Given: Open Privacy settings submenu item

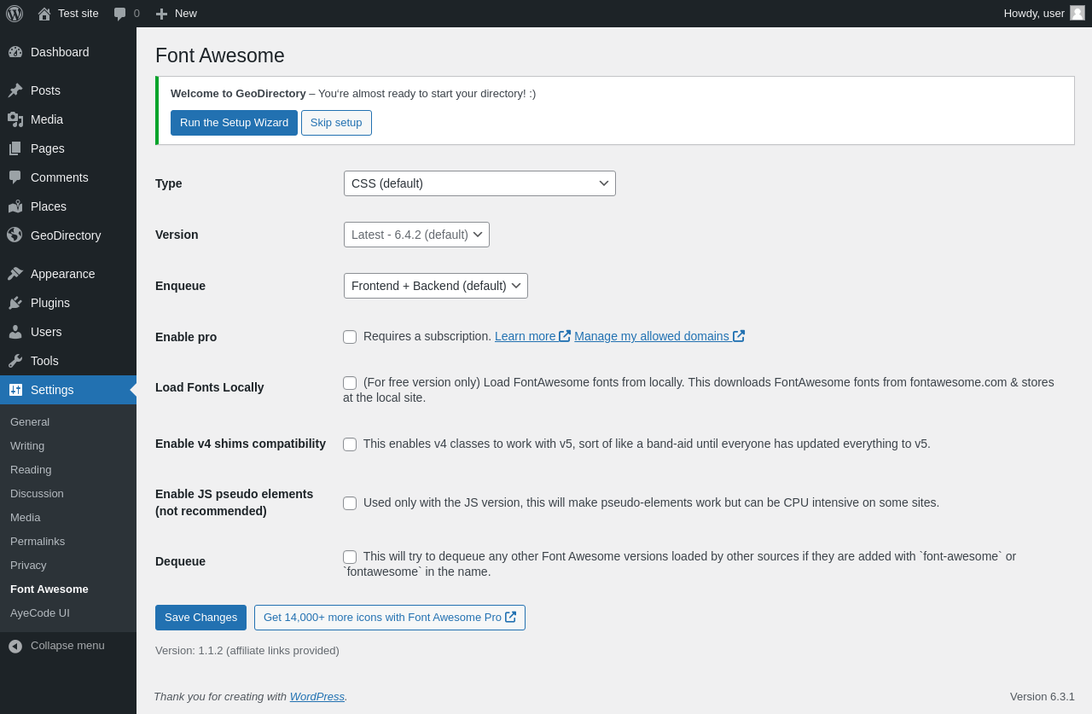Looking at the screenshot, I should pos(68,565).
